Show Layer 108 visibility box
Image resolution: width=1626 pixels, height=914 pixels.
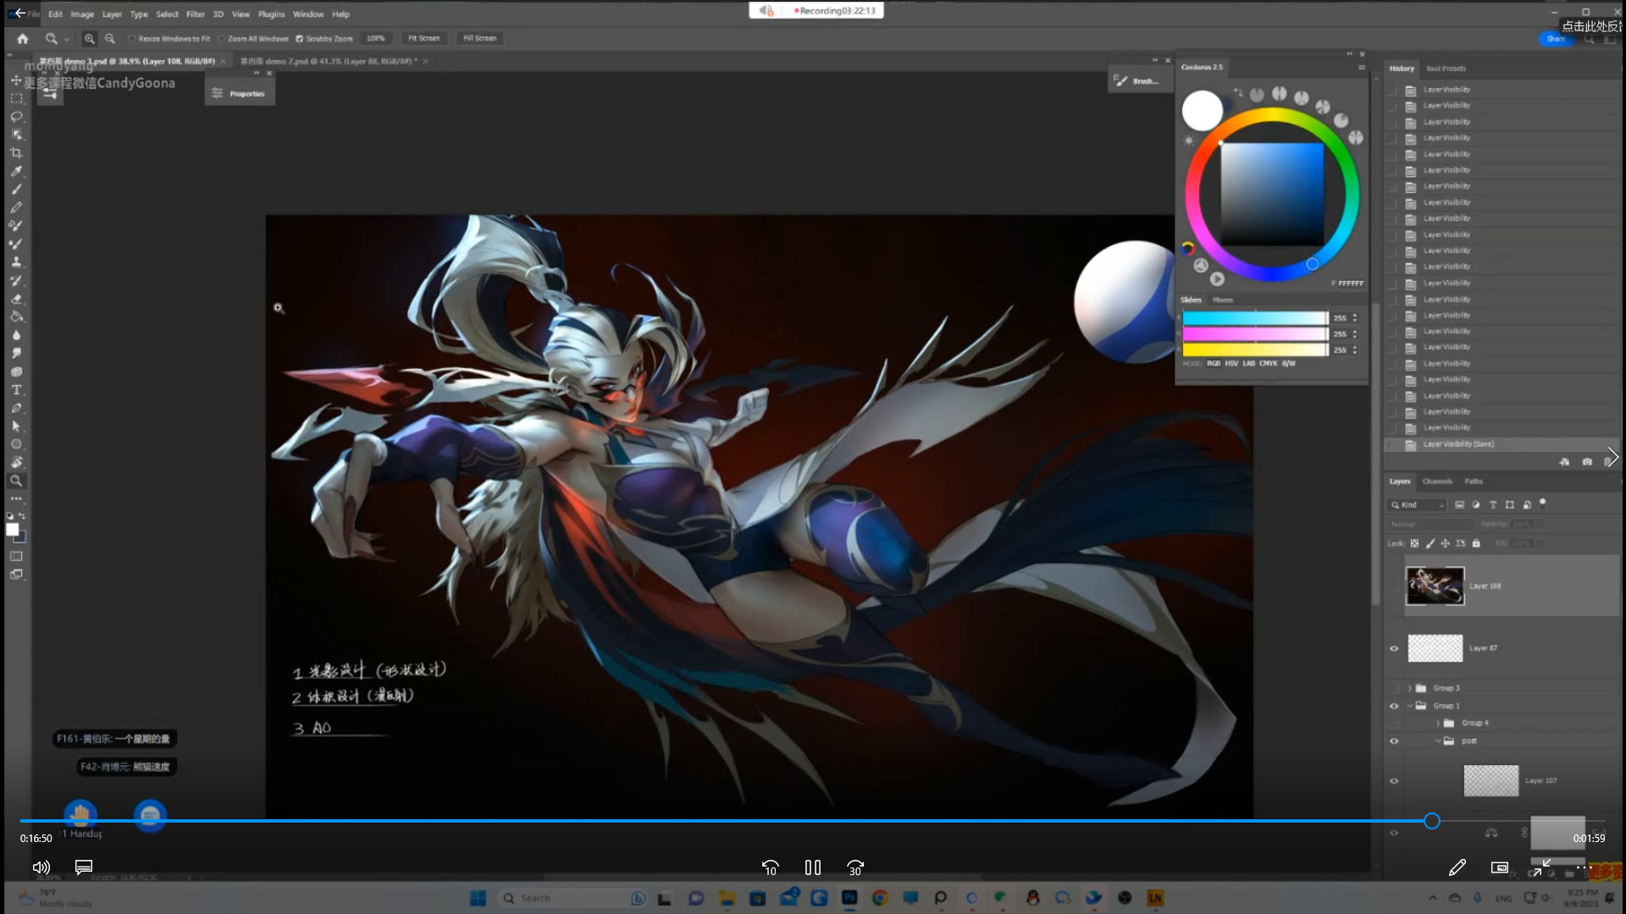pos(1394,586)
